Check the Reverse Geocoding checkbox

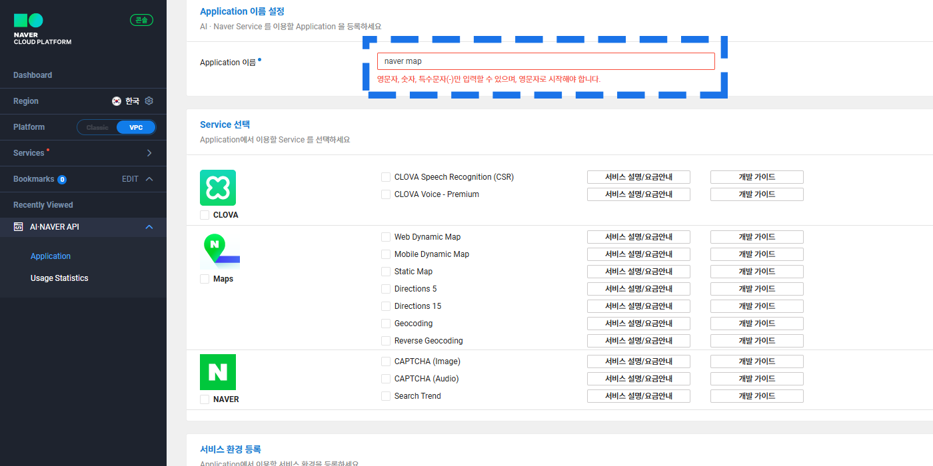[x=386, y=341]
